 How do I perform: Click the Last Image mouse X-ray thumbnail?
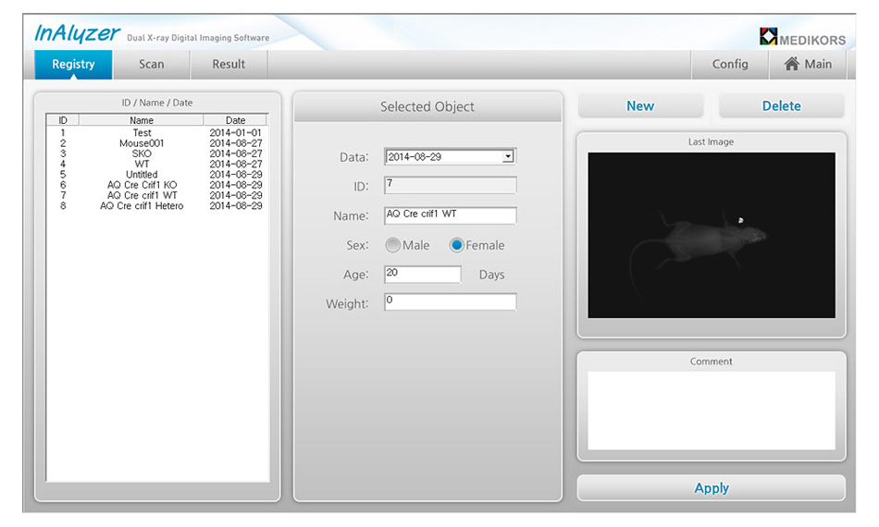coord(712,235)
